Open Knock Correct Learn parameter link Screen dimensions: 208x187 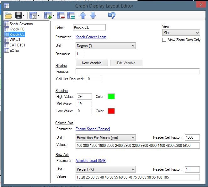(91, 37)
